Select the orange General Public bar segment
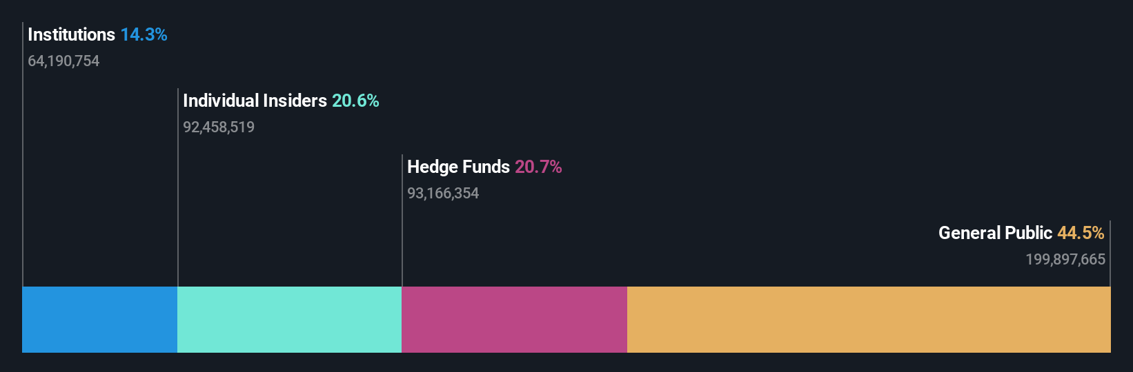 coord(869,320)
